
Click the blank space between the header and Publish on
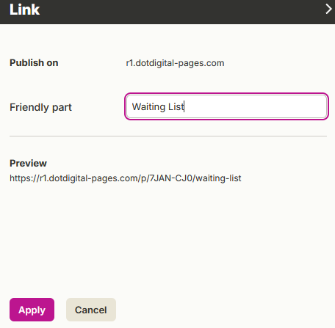coord(167,40)
